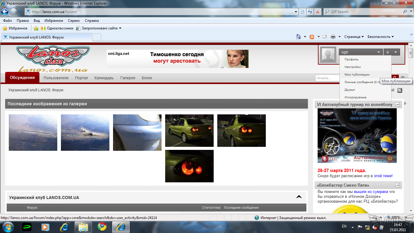Open the Сервис menu
The width and height of the screenshot is (414, 233).
click(x=74, y=21)
